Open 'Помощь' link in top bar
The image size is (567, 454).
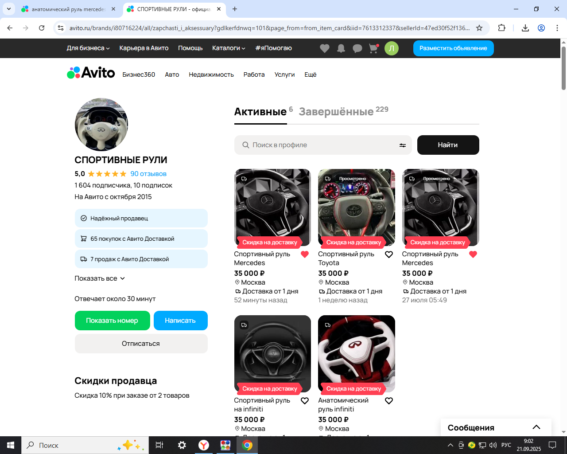tap(190, 48)
